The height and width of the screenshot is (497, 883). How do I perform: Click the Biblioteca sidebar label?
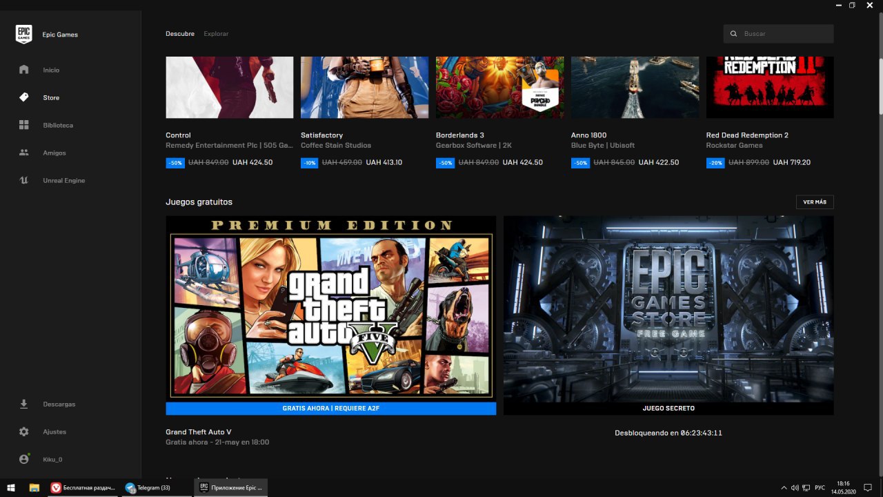[58, 126]
